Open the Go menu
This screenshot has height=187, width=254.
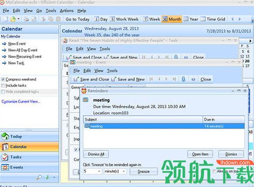pos(39,11)
